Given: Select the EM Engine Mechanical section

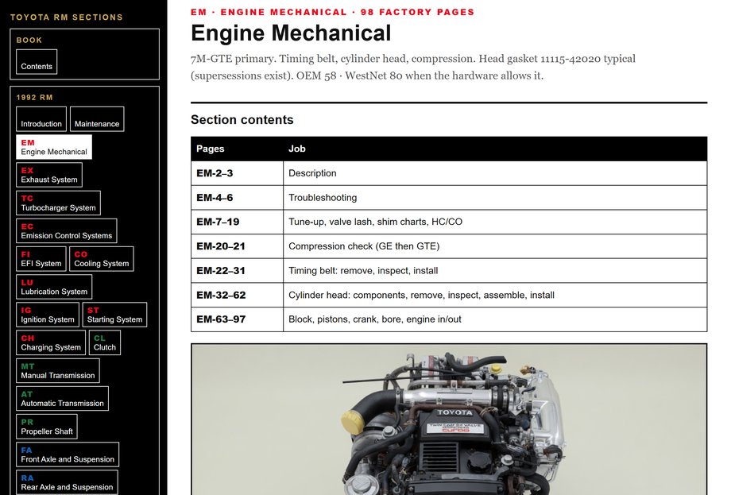Looking at the screenshot, I should click(53, 147).
